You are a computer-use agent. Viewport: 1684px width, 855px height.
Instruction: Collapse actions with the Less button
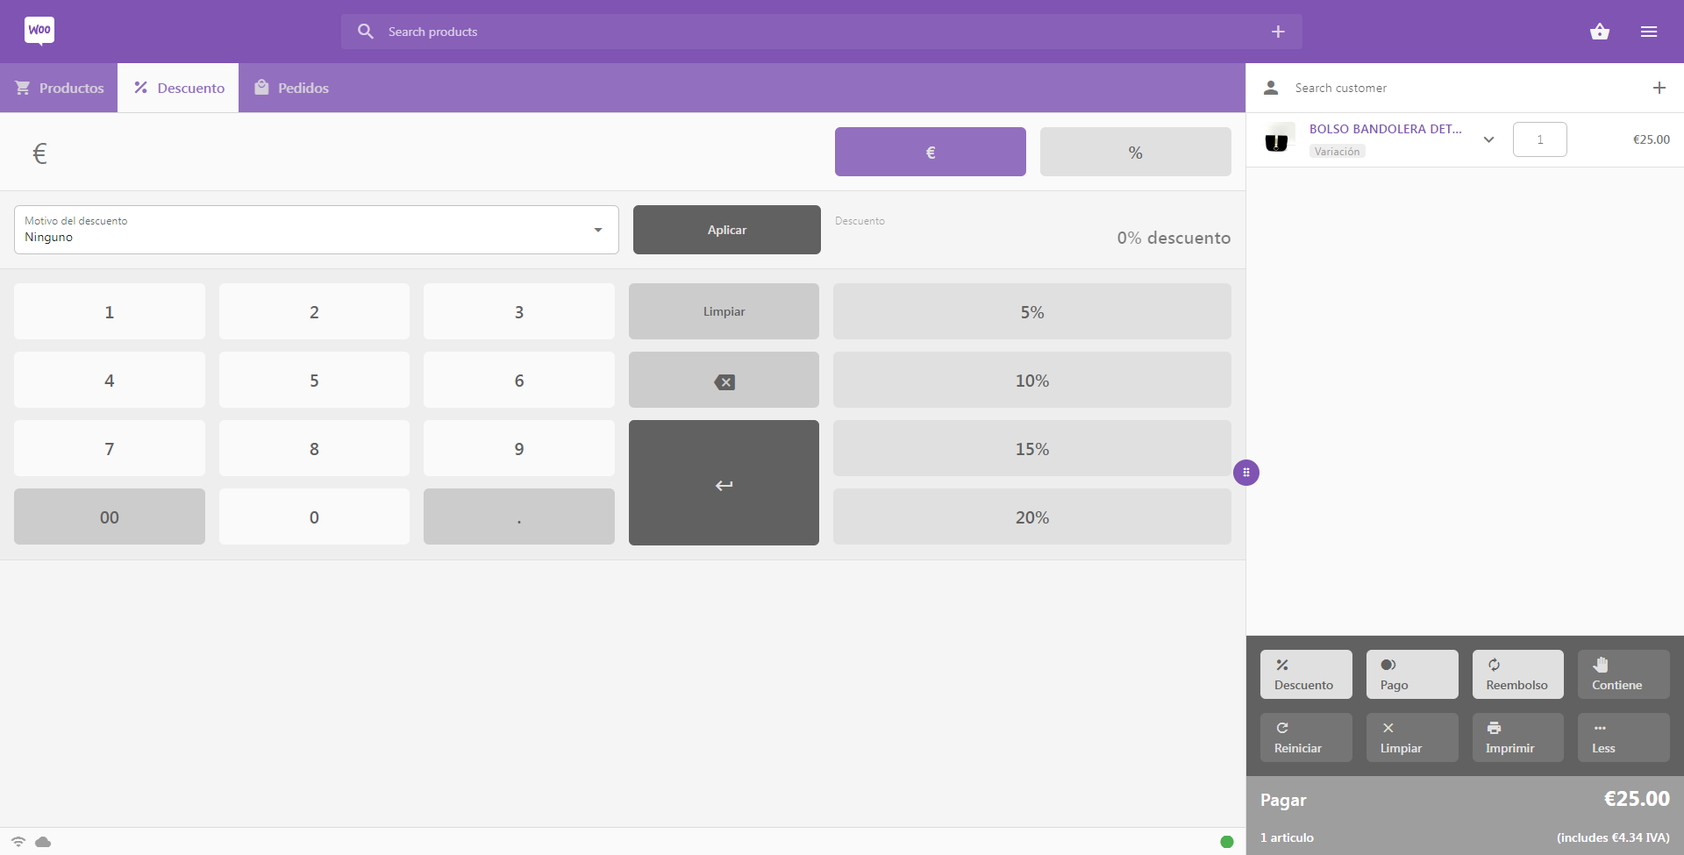tap(1623, 737)
